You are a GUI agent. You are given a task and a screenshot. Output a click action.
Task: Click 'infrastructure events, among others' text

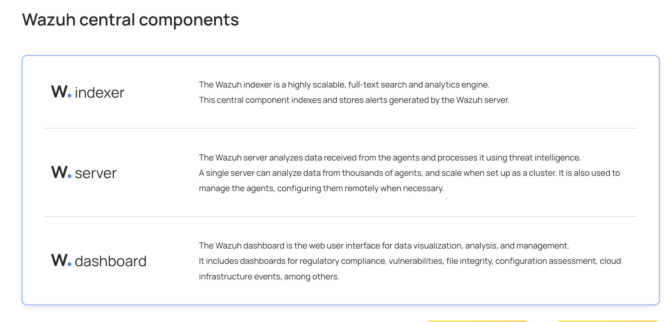pyautogui.click(x=269, y=277)
